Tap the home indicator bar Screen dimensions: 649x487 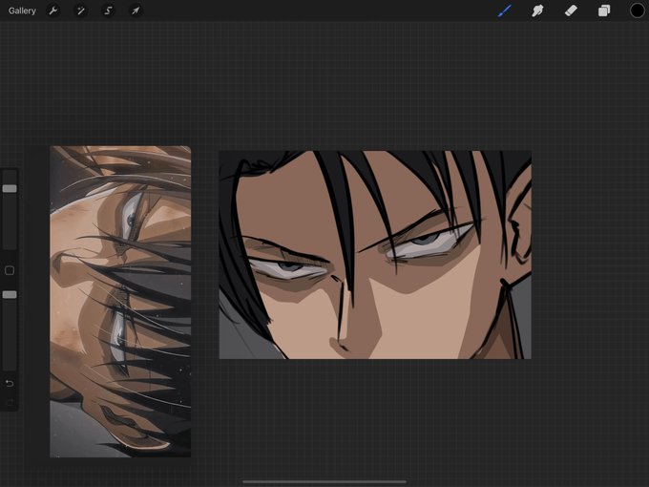click(x=324, y=481)
